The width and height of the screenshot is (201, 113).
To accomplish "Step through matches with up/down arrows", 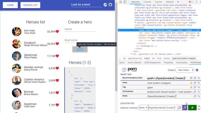I will click(x=199, y=108).
